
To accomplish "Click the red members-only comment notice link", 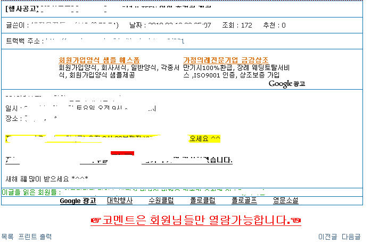I will point(196,220).
